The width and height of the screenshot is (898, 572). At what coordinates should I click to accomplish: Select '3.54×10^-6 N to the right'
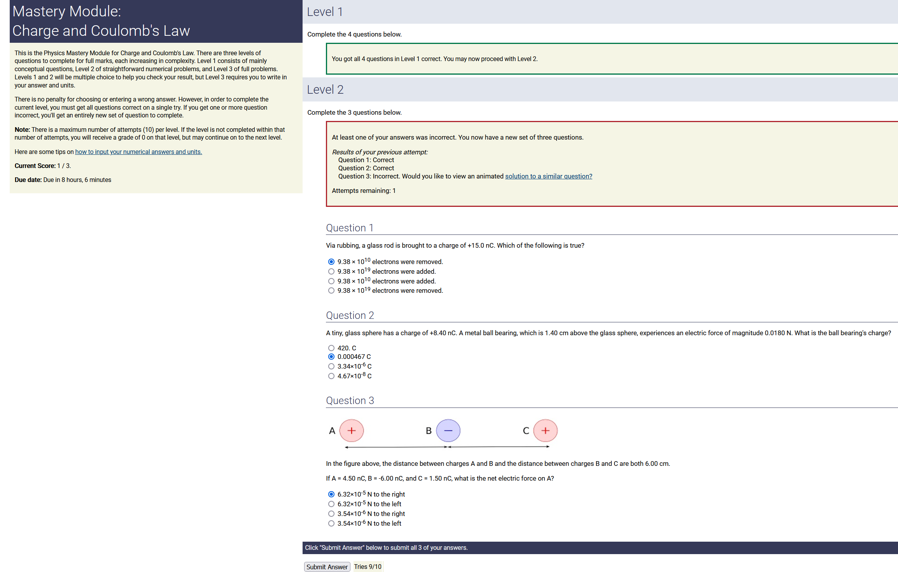[x=331, y=514]
